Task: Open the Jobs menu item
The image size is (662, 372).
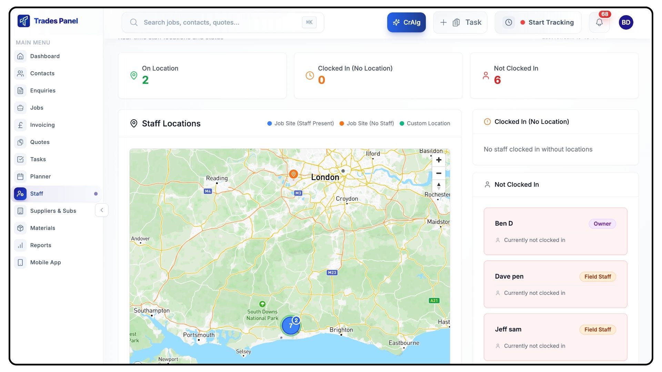Action: tap(37, 108)
